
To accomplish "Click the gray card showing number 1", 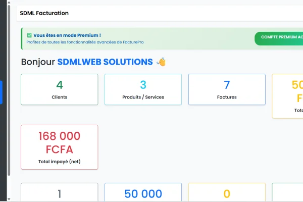I will [x=60, y=192].
